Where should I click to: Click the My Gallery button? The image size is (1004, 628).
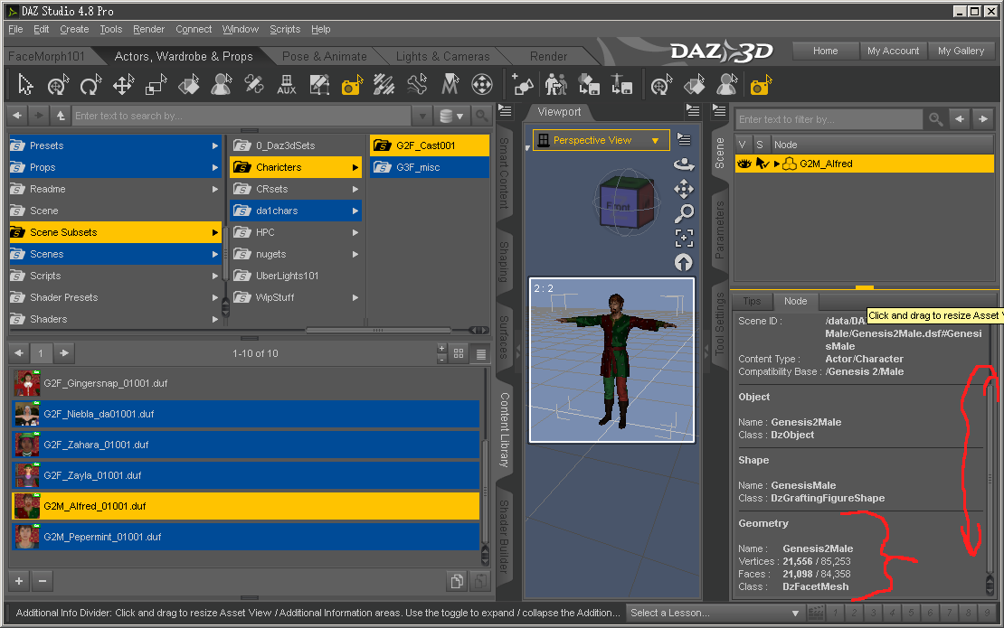(x=961, y=51)
